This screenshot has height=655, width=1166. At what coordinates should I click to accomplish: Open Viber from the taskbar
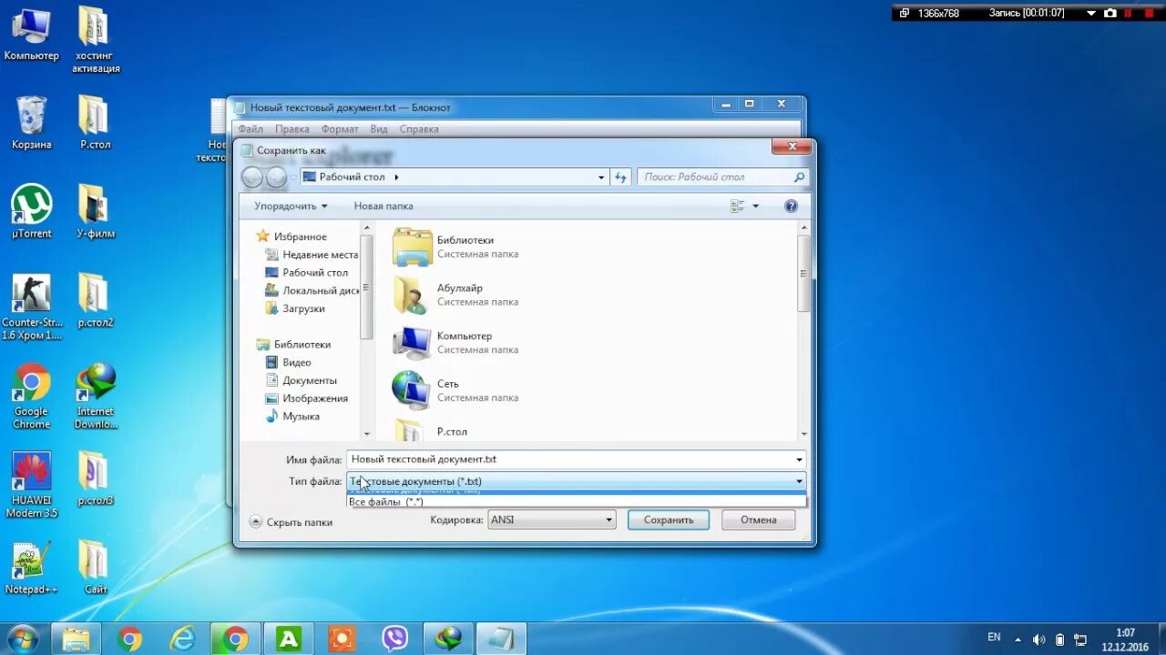coord(394,639)
